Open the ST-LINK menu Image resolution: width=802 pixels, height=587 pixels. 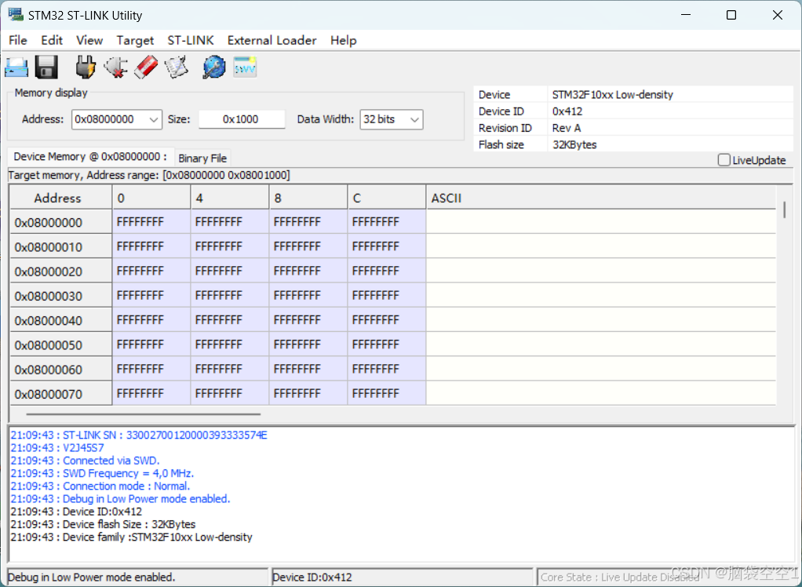pos(191,40)
